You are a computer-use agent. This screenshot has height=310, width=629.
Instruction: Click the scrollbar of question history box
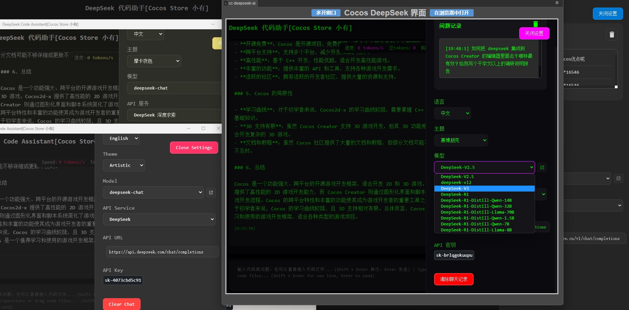click(x=540, y=58)
